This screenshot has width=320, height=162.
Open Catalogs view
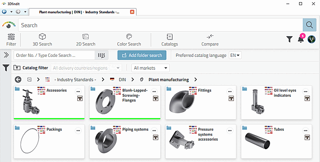pyautogui.click(x=169, y=40)
